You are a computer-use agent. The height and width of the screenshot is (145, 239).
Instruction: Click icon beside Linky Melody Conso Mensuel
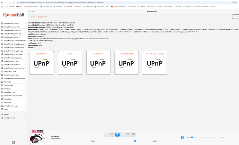pyautogui.click(x=2, y=48)
